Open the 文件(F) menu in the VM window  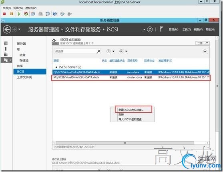click(x=7, y=8)
